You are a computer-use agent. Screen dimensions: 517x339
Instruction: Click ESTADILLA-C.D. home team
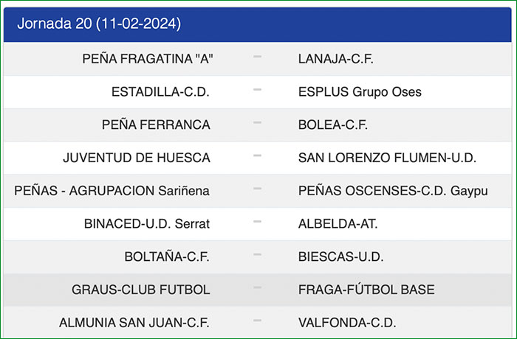tap(160, 92)
